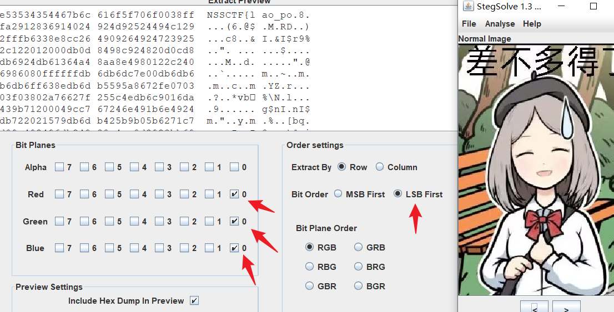This screenshot has width=614, height=312.
Task: Open the Help menu in StegSolve
Action: (532, 24)
